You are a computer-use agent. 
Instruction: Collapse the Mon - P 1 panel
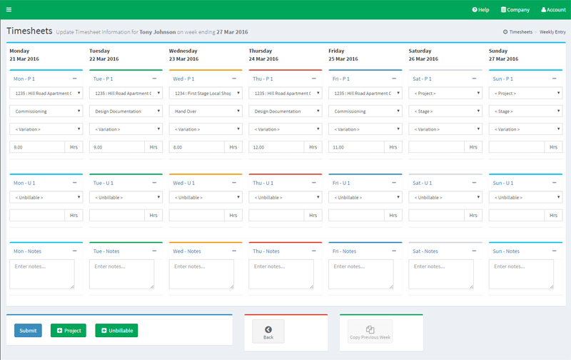tap(75, 79)
